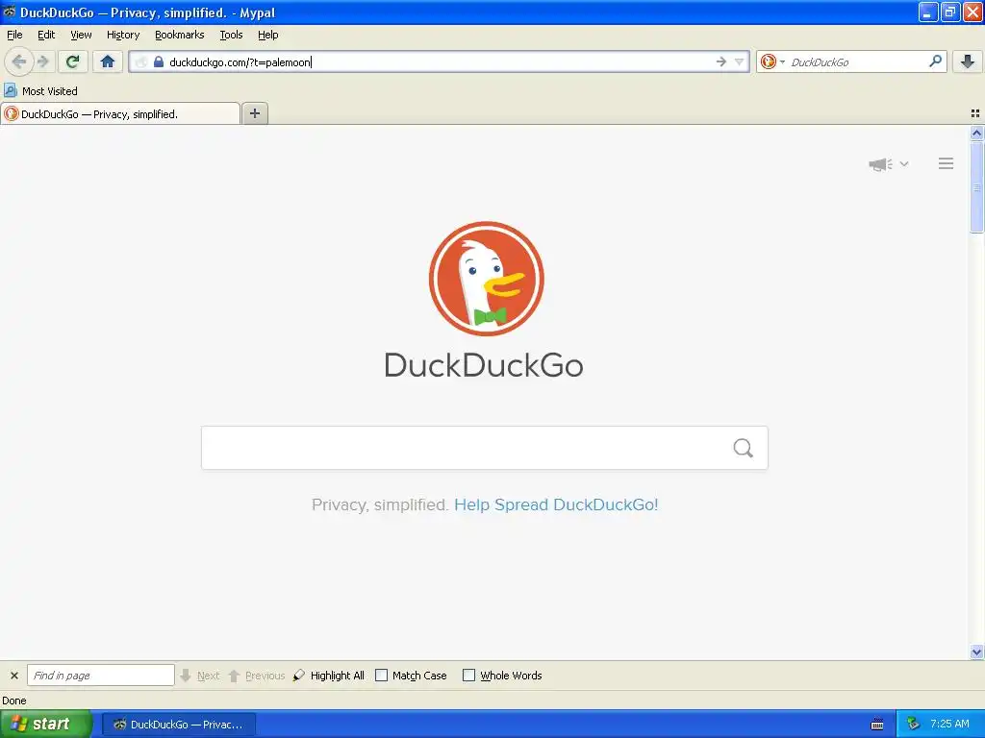Click the Back navigation arrow
This screenshot has height=738, width=985.
click(x=19, y=61)
